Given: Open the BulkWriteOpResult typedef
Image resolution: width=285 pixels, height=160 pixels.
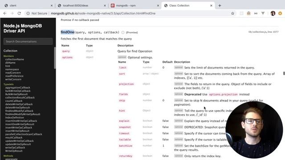Looking at the screenshot, I should [16, 94].
